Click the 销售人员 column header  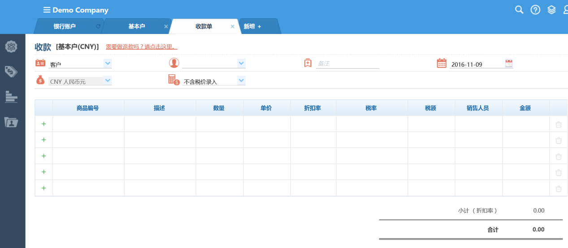478,108
